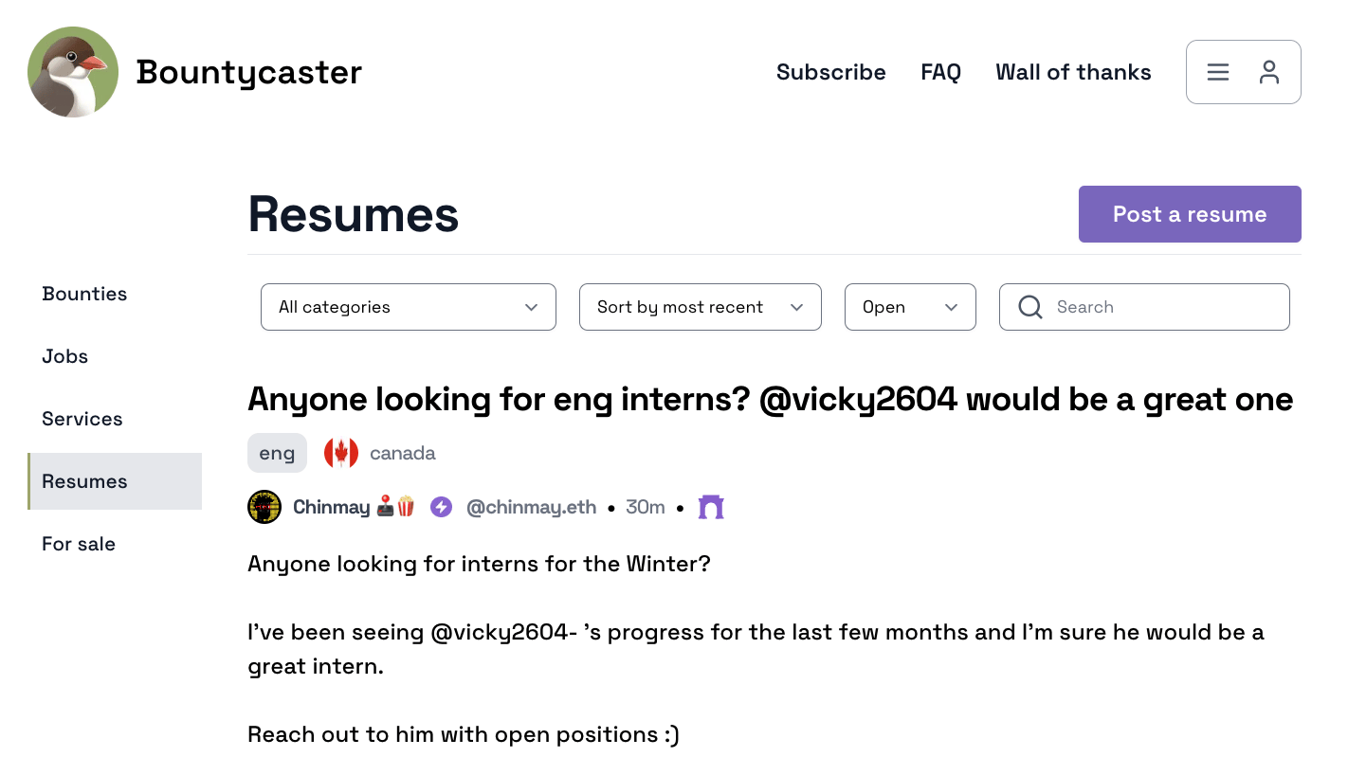
Task: Click the search magnifier icon
Action: [1029, 307]
